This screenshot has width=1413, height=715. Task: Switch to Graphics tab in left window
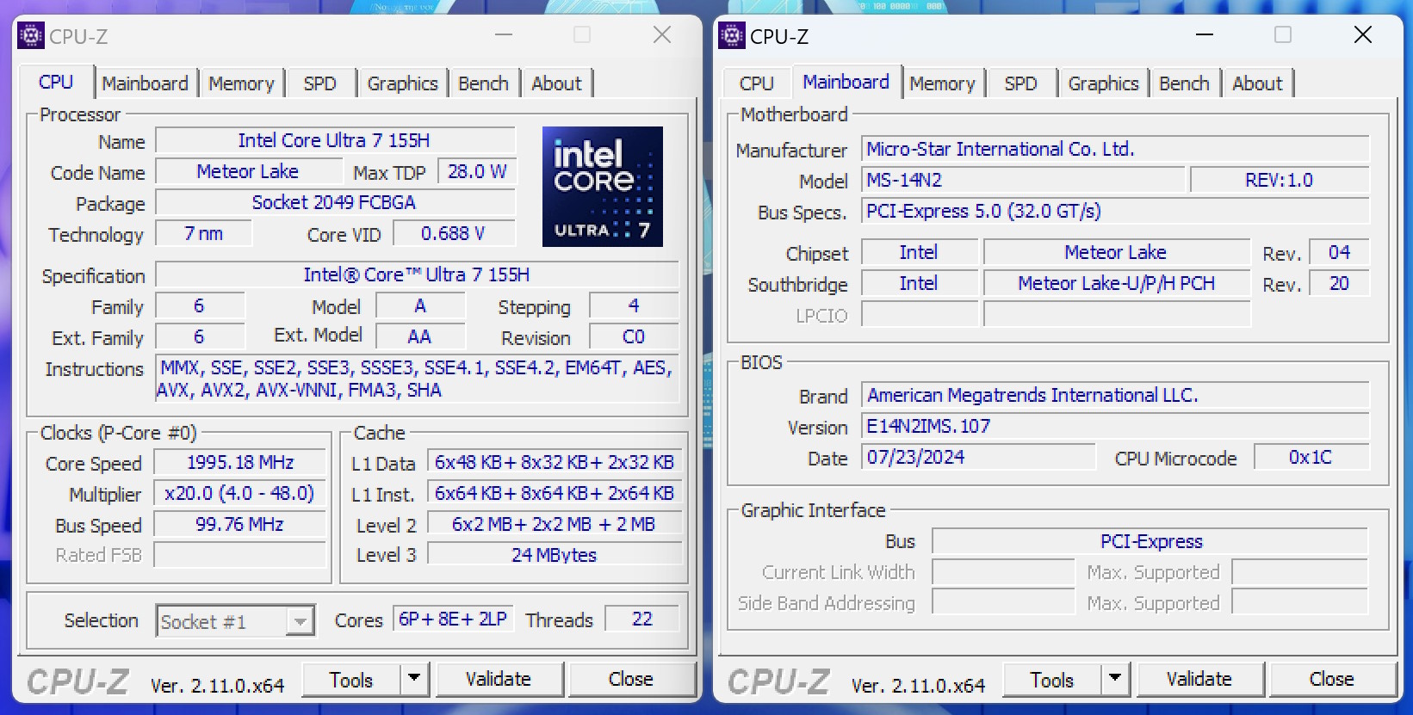click(402, 83)
